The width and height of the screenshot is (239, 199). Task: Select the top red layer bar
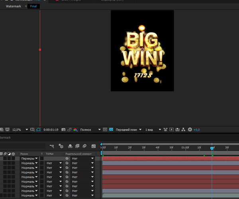point(170,158)
